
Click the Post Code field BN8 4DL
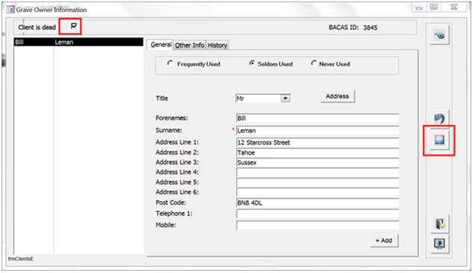[318, 203]
